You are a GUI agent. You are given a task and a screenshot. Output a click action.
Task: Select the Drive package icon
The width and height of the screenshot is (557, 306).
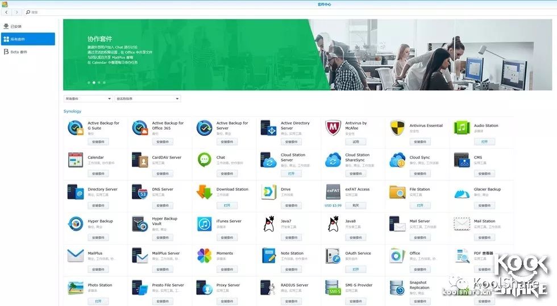pyautogui.click(x=268, y=192)
